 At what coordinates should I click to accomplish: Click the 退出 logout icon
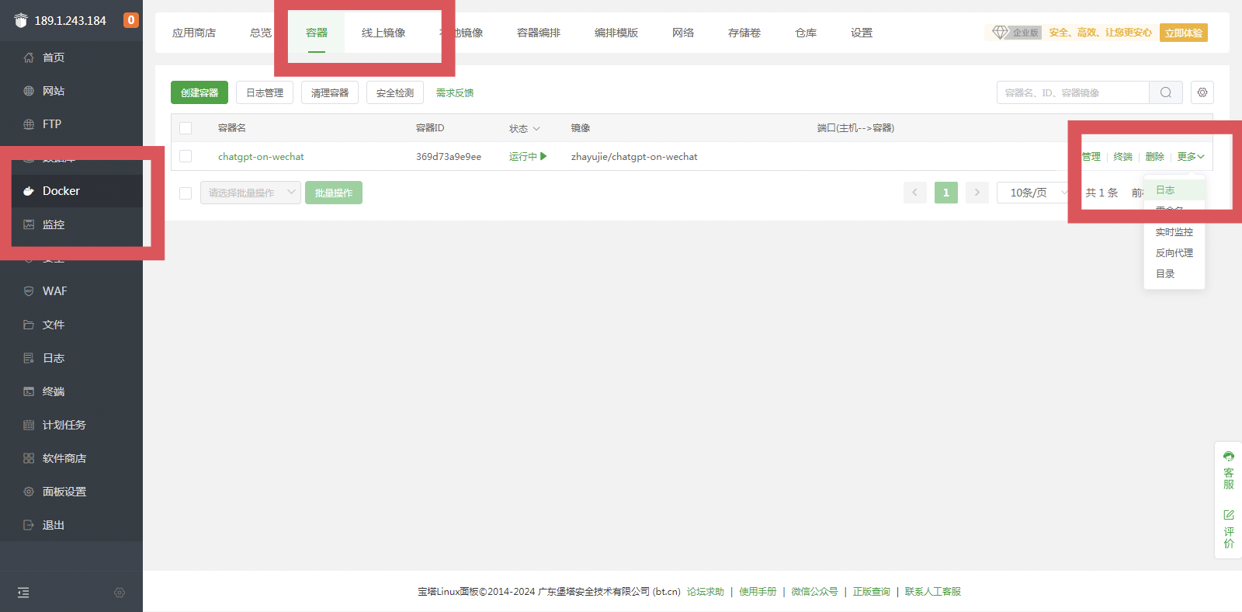tap(29, 525)
